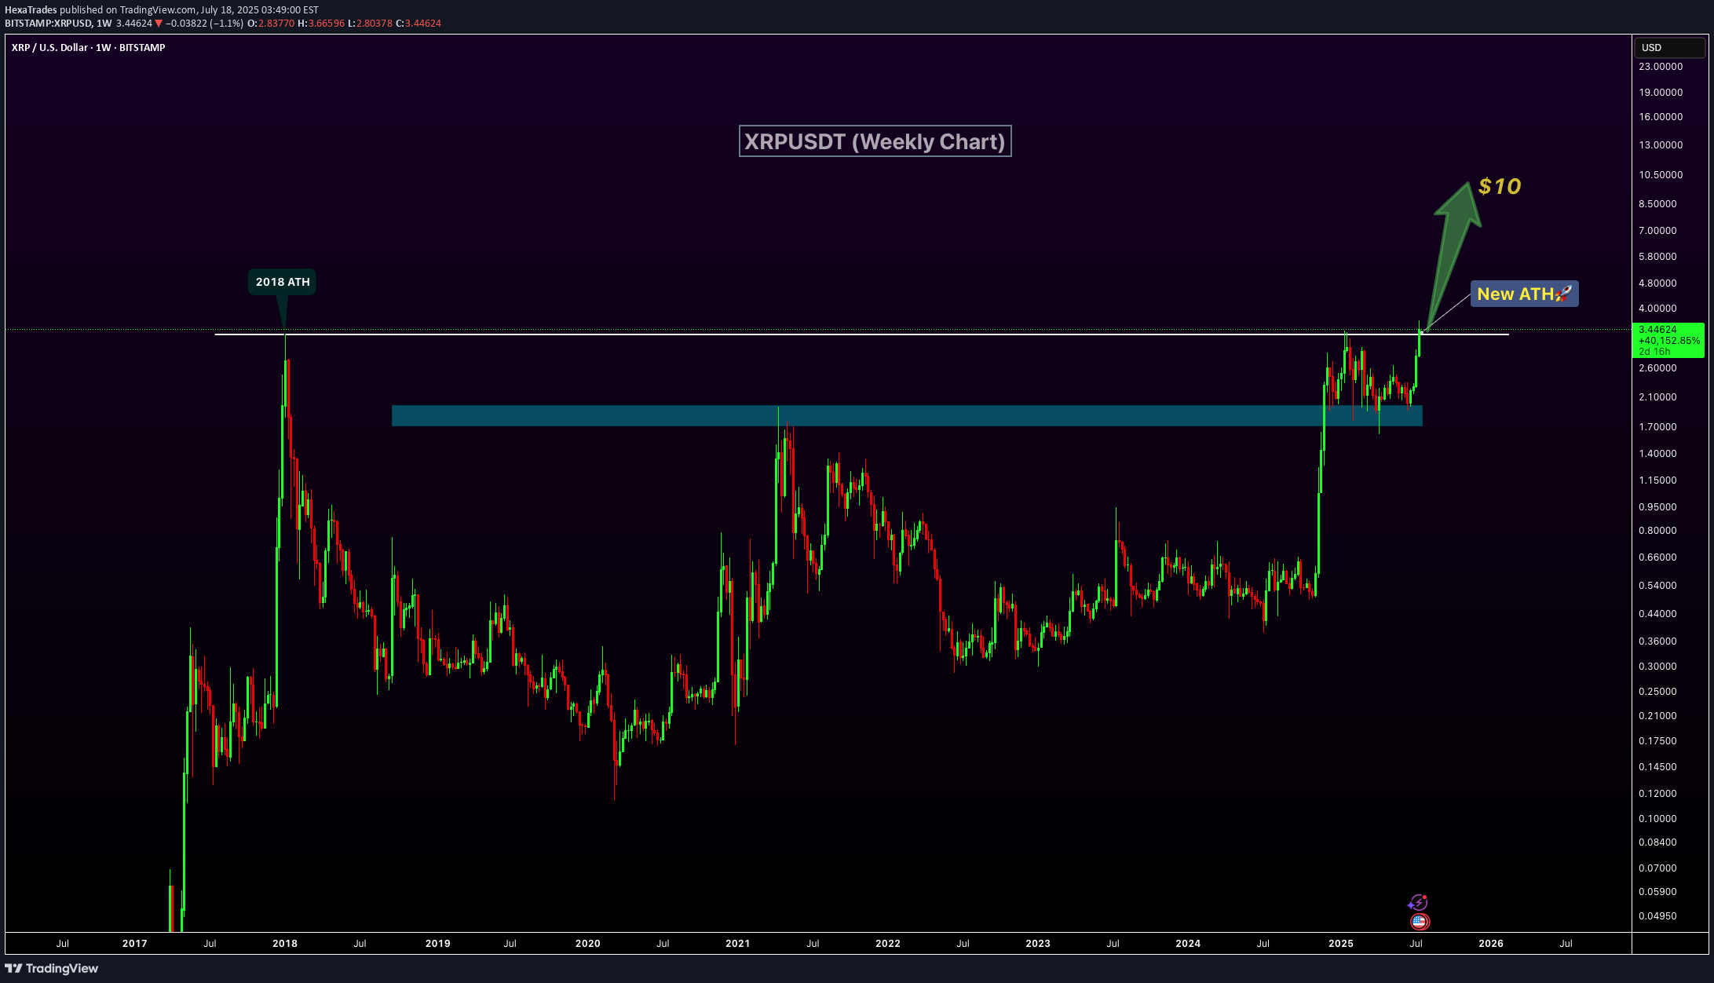Screen dimensions: 1714x983
Task: Click the 8.50000 price axis label
Action: click(1657, 204)
